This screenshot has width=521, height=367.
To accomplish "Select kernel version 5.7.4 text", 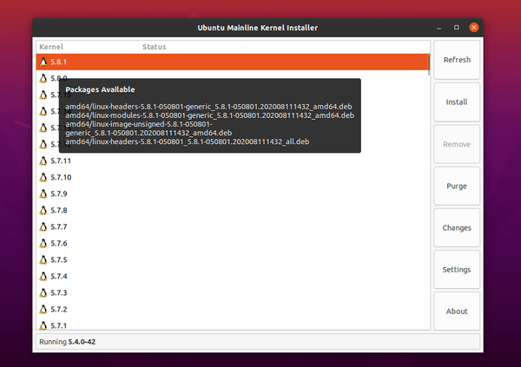I will point(59,276).
